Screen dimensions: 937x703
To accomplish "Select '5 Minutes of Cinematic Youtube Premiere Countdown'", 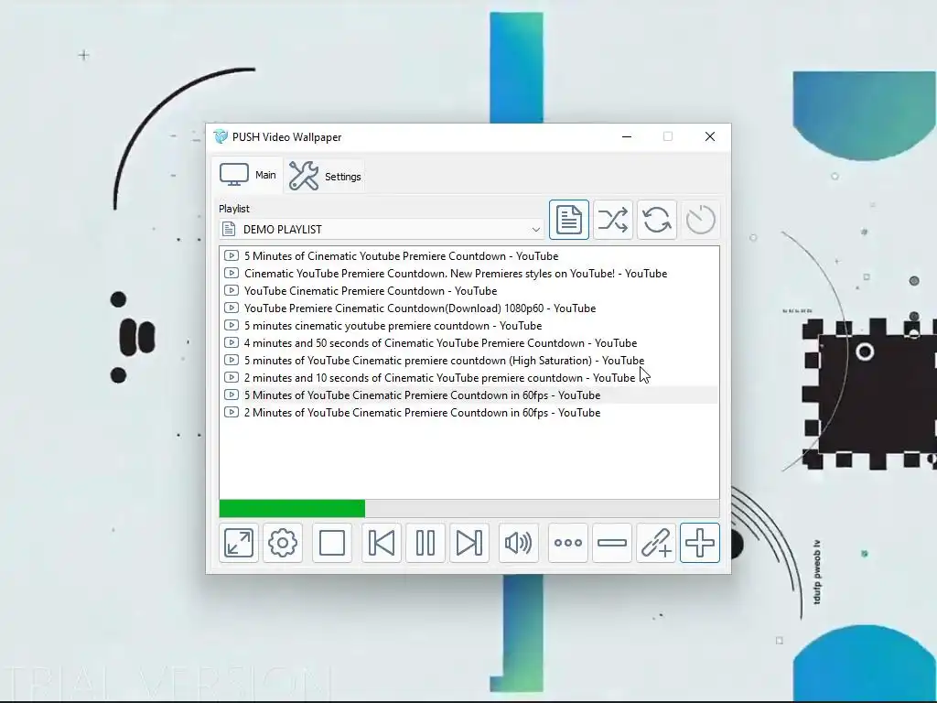I will click(469, 256).
